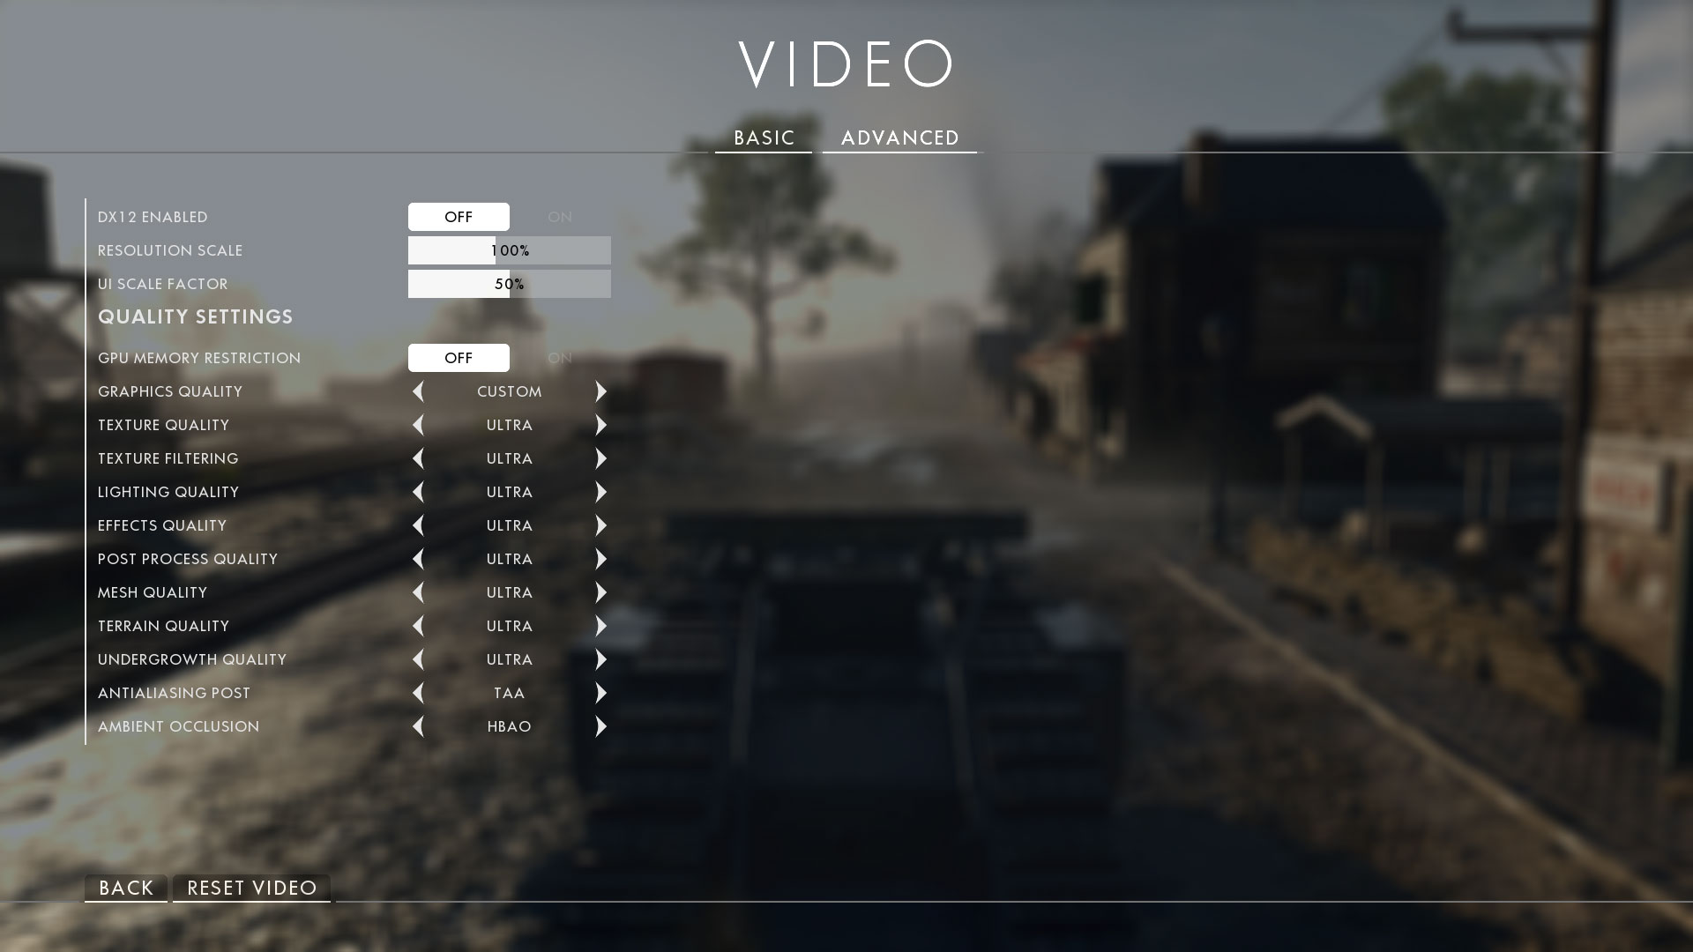The height and width of the screenshot is (952, 1693).
Task: Expand the ADVANCED video settings tab
Action: tap(900, 138)
